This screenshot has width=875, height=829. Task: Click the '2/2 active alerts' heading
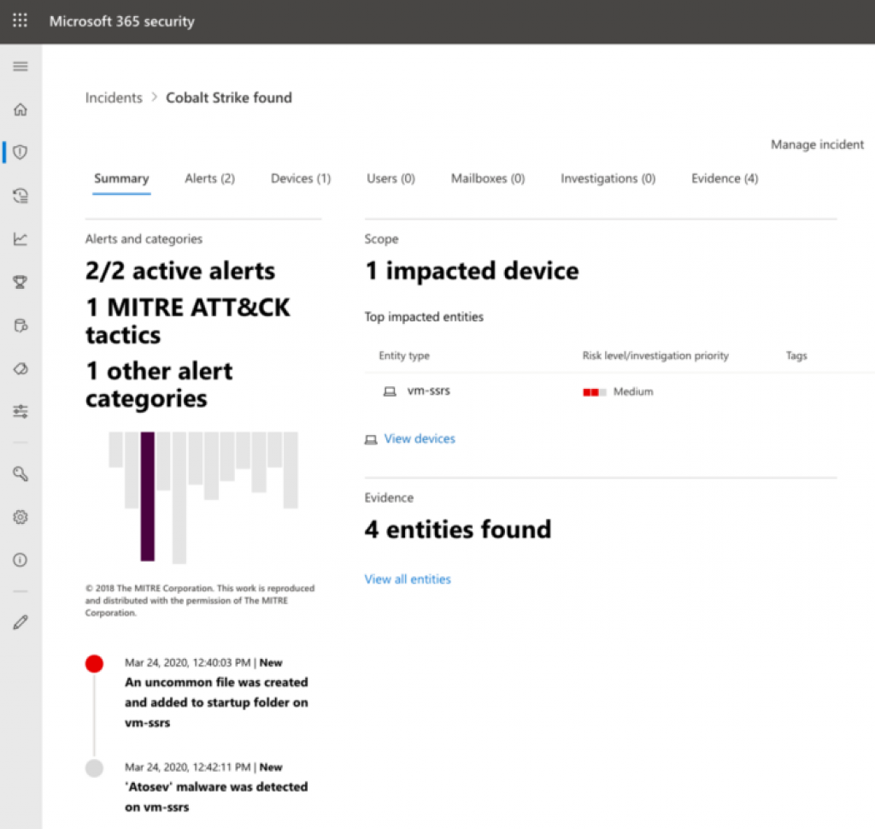coord(180,271)
